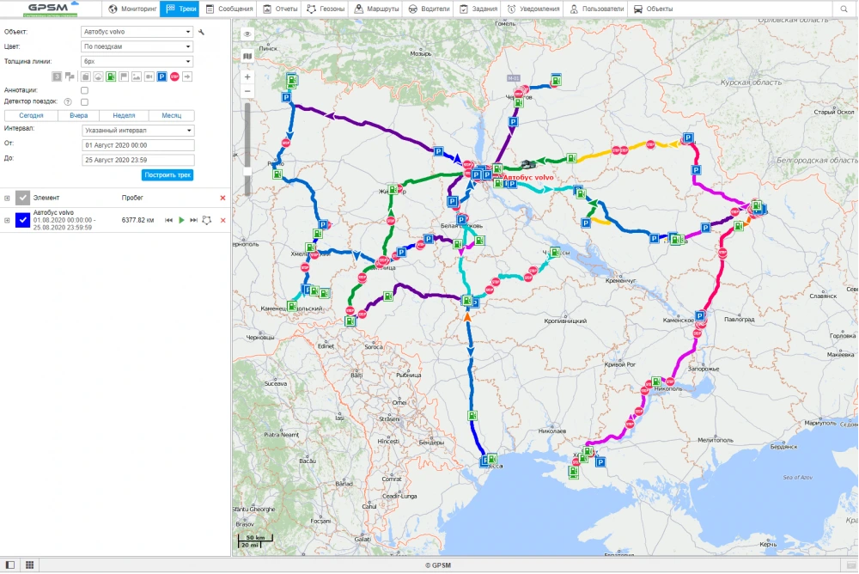Click the От date input field
859x574 pixels.
[138, 145]
